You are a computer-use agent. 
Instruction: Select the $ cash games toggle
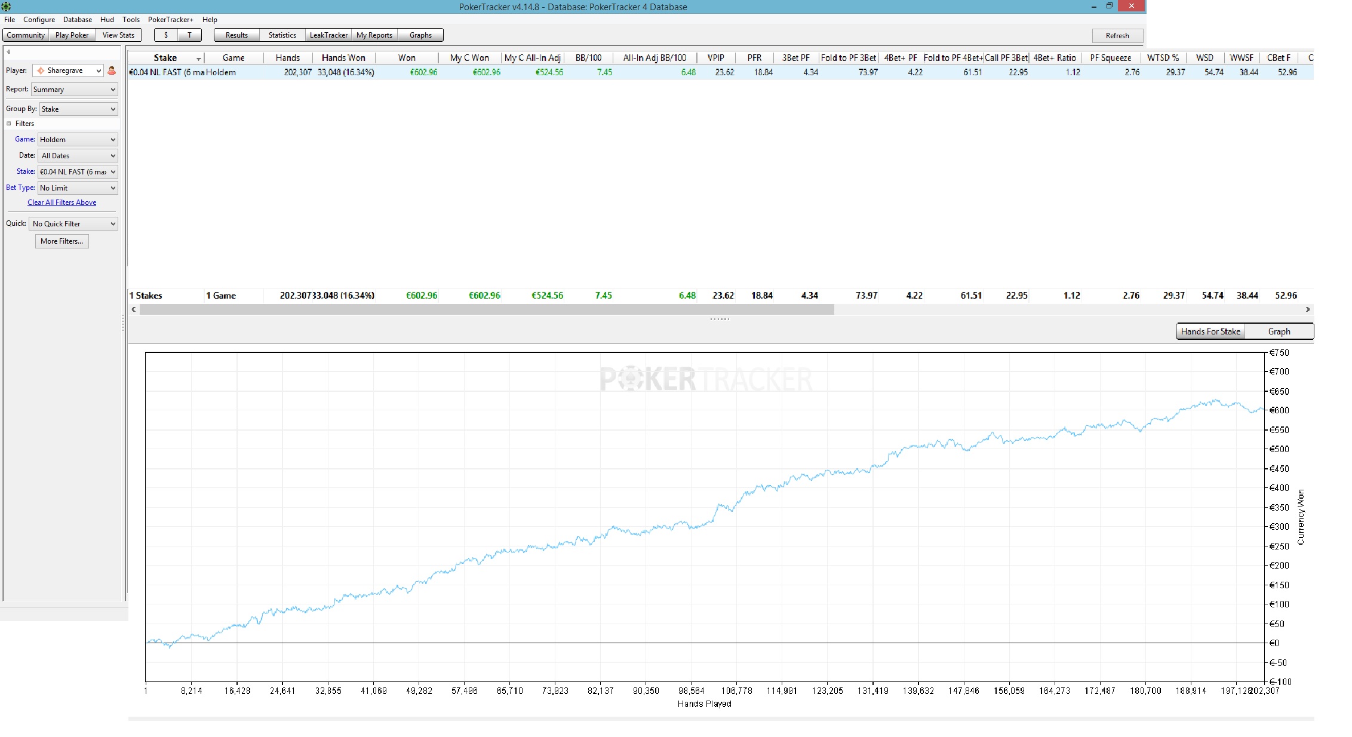click(x=166, y=35)
